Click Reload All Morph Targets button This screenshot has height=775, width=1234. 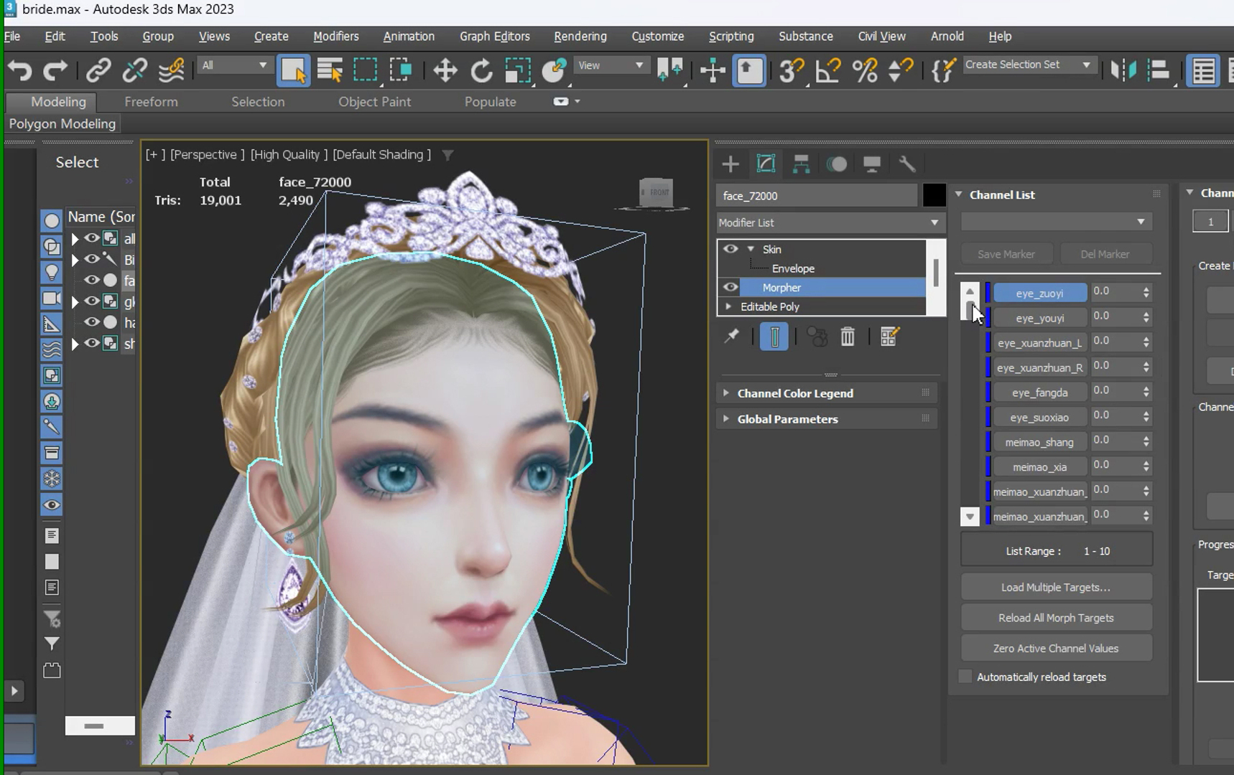[x=1056, y=618]
